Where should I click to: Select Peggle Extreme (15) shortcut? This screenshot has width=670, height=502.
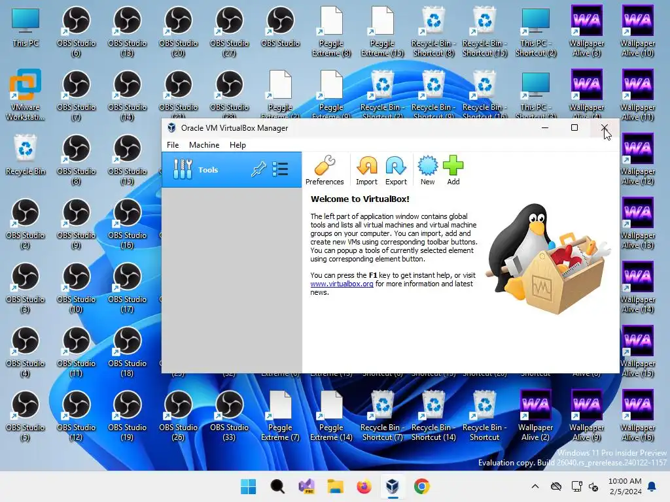382,31
